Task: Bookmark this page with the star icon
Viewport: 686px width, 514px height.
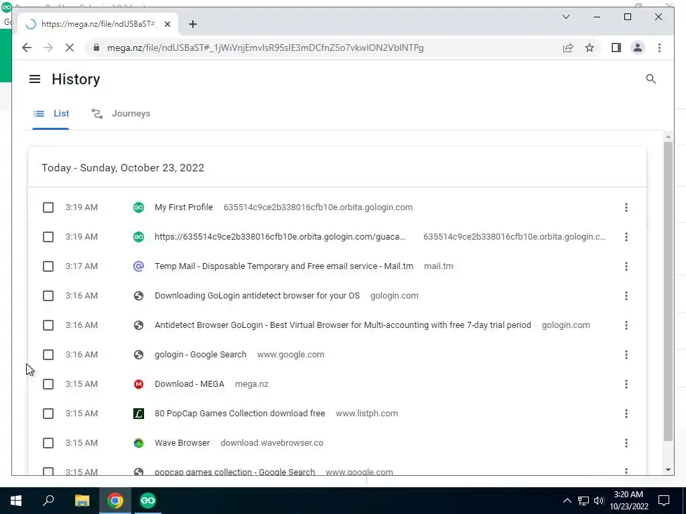Action: [x=590, y=48]
